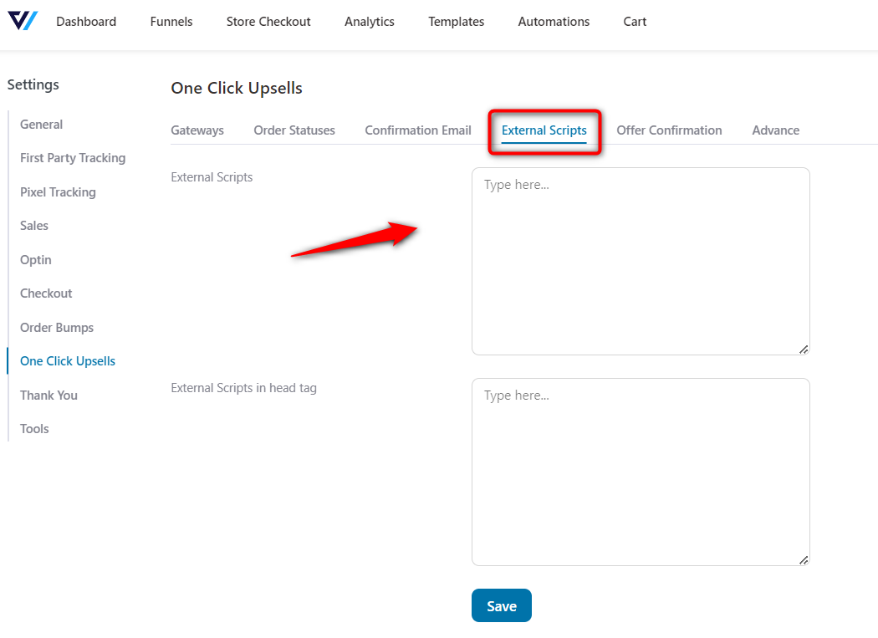Image resolution: width=878 pixels, height=638 pixels.
Task: Grab External Scripts textarea resize handle
Action: click(x=804, y=350)
